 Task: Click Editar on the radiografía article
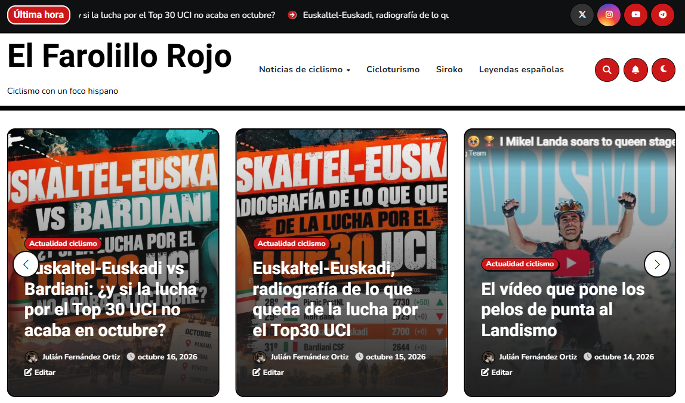point(269,373)
